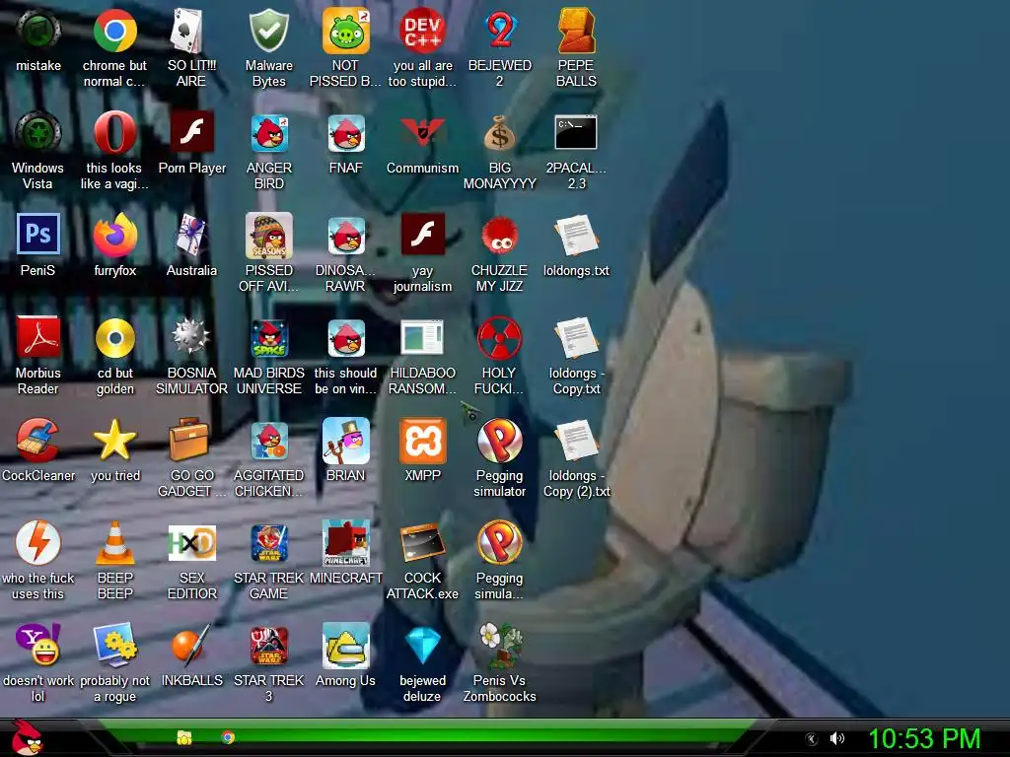Viewport: 1010px width, 757px height.
Task: Launch the BRIAN slingshot bird icon
Action: [345, 440]
